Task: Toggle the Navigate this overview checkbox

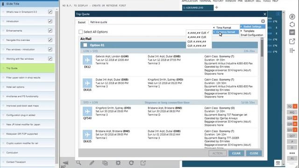Action: pos(50,40)
